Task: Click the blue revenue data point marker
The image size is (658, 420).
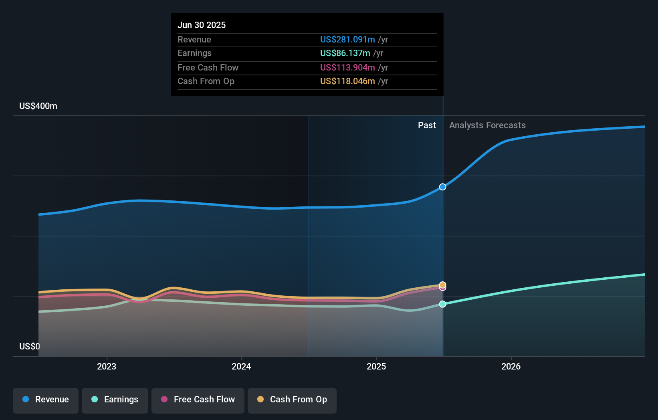Action: coord(442,187)
